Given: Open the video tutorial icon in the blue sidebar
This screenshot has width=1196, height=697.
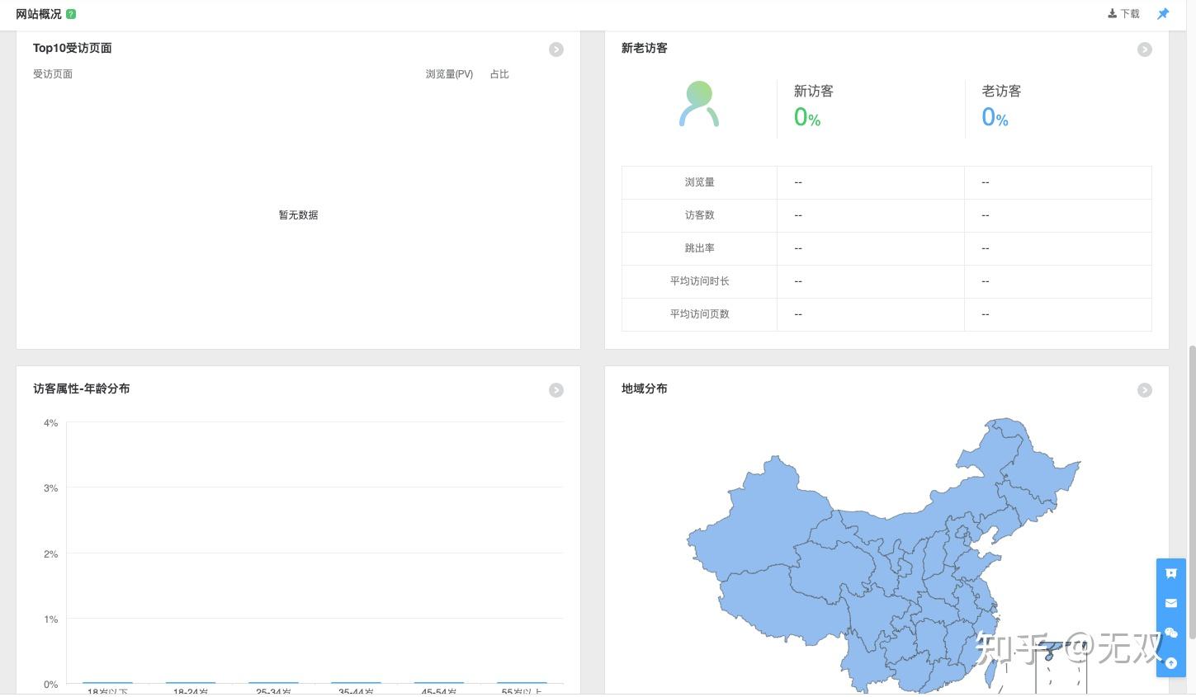Looking at the screenshot, I should (x=1170, y=573).
